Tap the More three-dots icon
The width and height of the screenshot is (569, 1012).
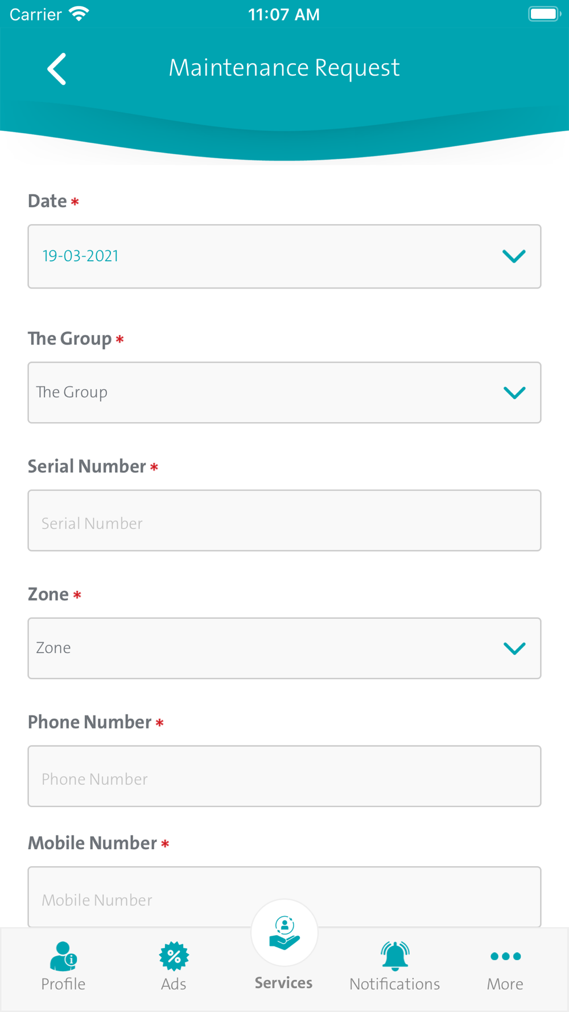(x=505, y=956)
